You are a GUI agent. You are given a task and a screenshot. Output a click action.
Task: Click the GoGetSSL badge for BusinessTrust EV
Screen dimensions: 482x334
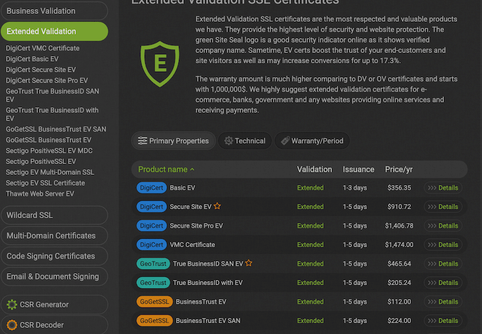click(154, 301)
